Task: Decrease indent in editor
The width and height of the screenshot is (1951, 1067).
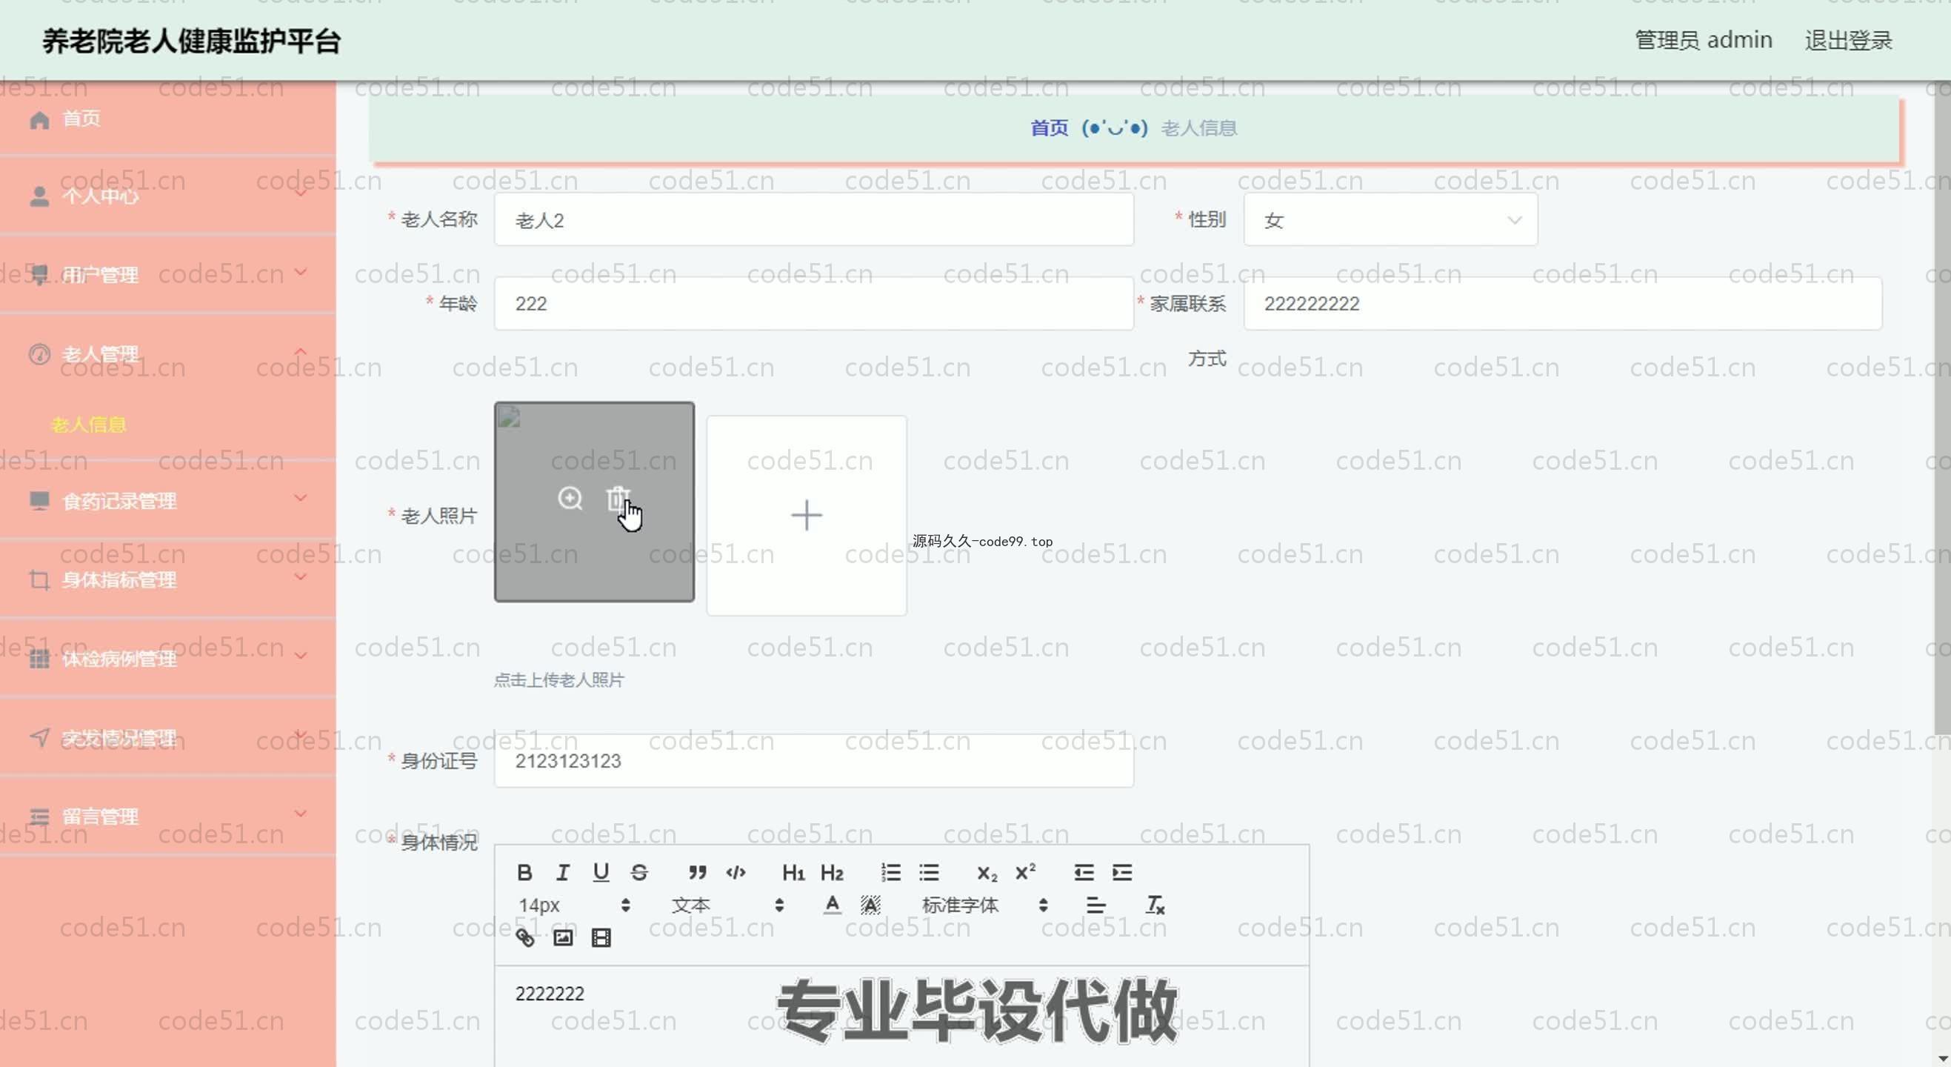Action: click(x=1084, y=872)
